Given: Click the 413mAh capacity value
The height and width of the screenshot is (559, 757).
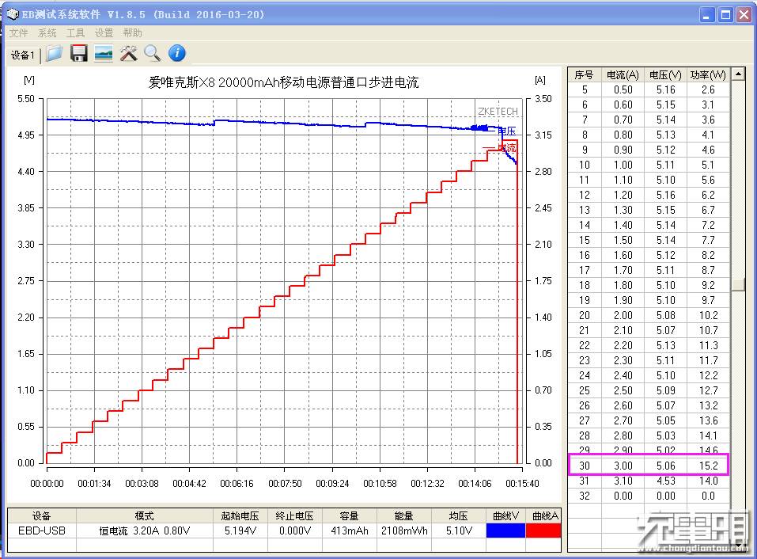Looking at the screenshot, I should coord(350,530).
